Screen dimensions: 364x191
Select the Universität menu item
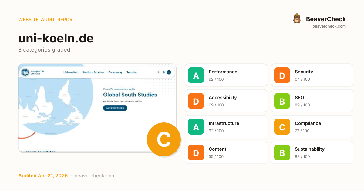(71, 72)
